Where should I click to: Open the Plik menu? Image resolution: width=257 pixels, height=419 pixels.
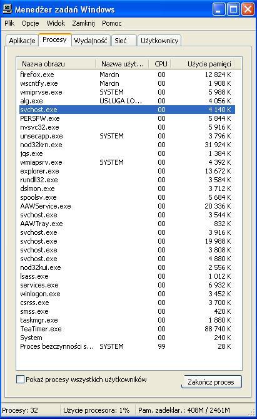click(9, 23)
